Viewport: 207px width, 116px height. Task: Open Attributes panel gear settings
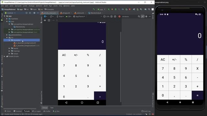146,16
